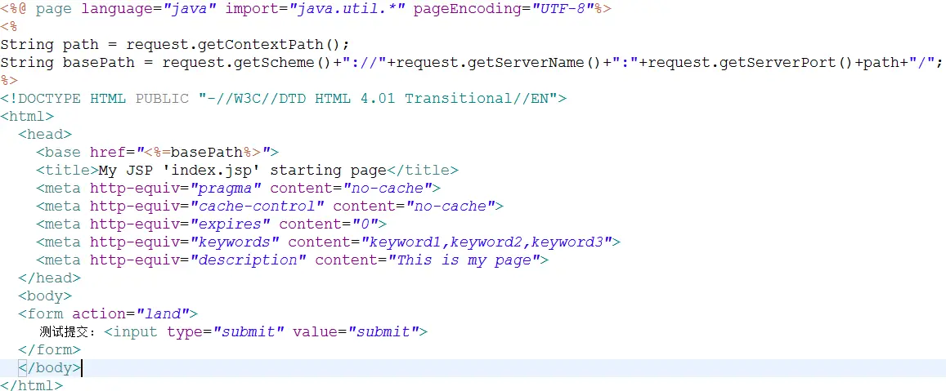Click the form action value "land"
This screenshot has width=946, height=391.
162,314
